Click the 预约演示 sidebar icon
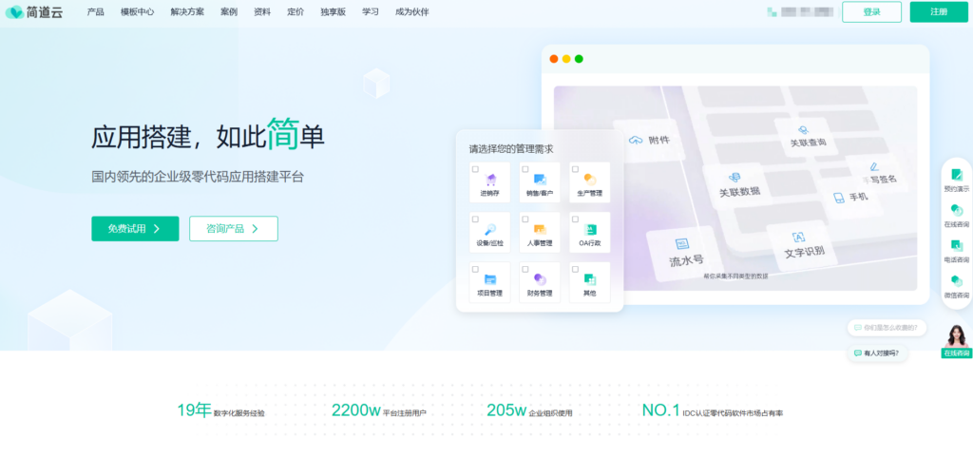 coord(957,175)
